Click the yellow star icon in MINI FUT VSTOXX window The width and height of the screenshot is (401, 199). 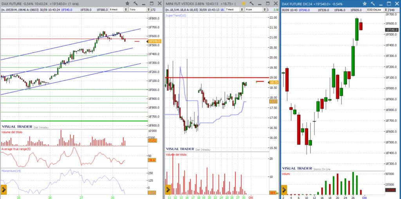[x=244, y=4]
